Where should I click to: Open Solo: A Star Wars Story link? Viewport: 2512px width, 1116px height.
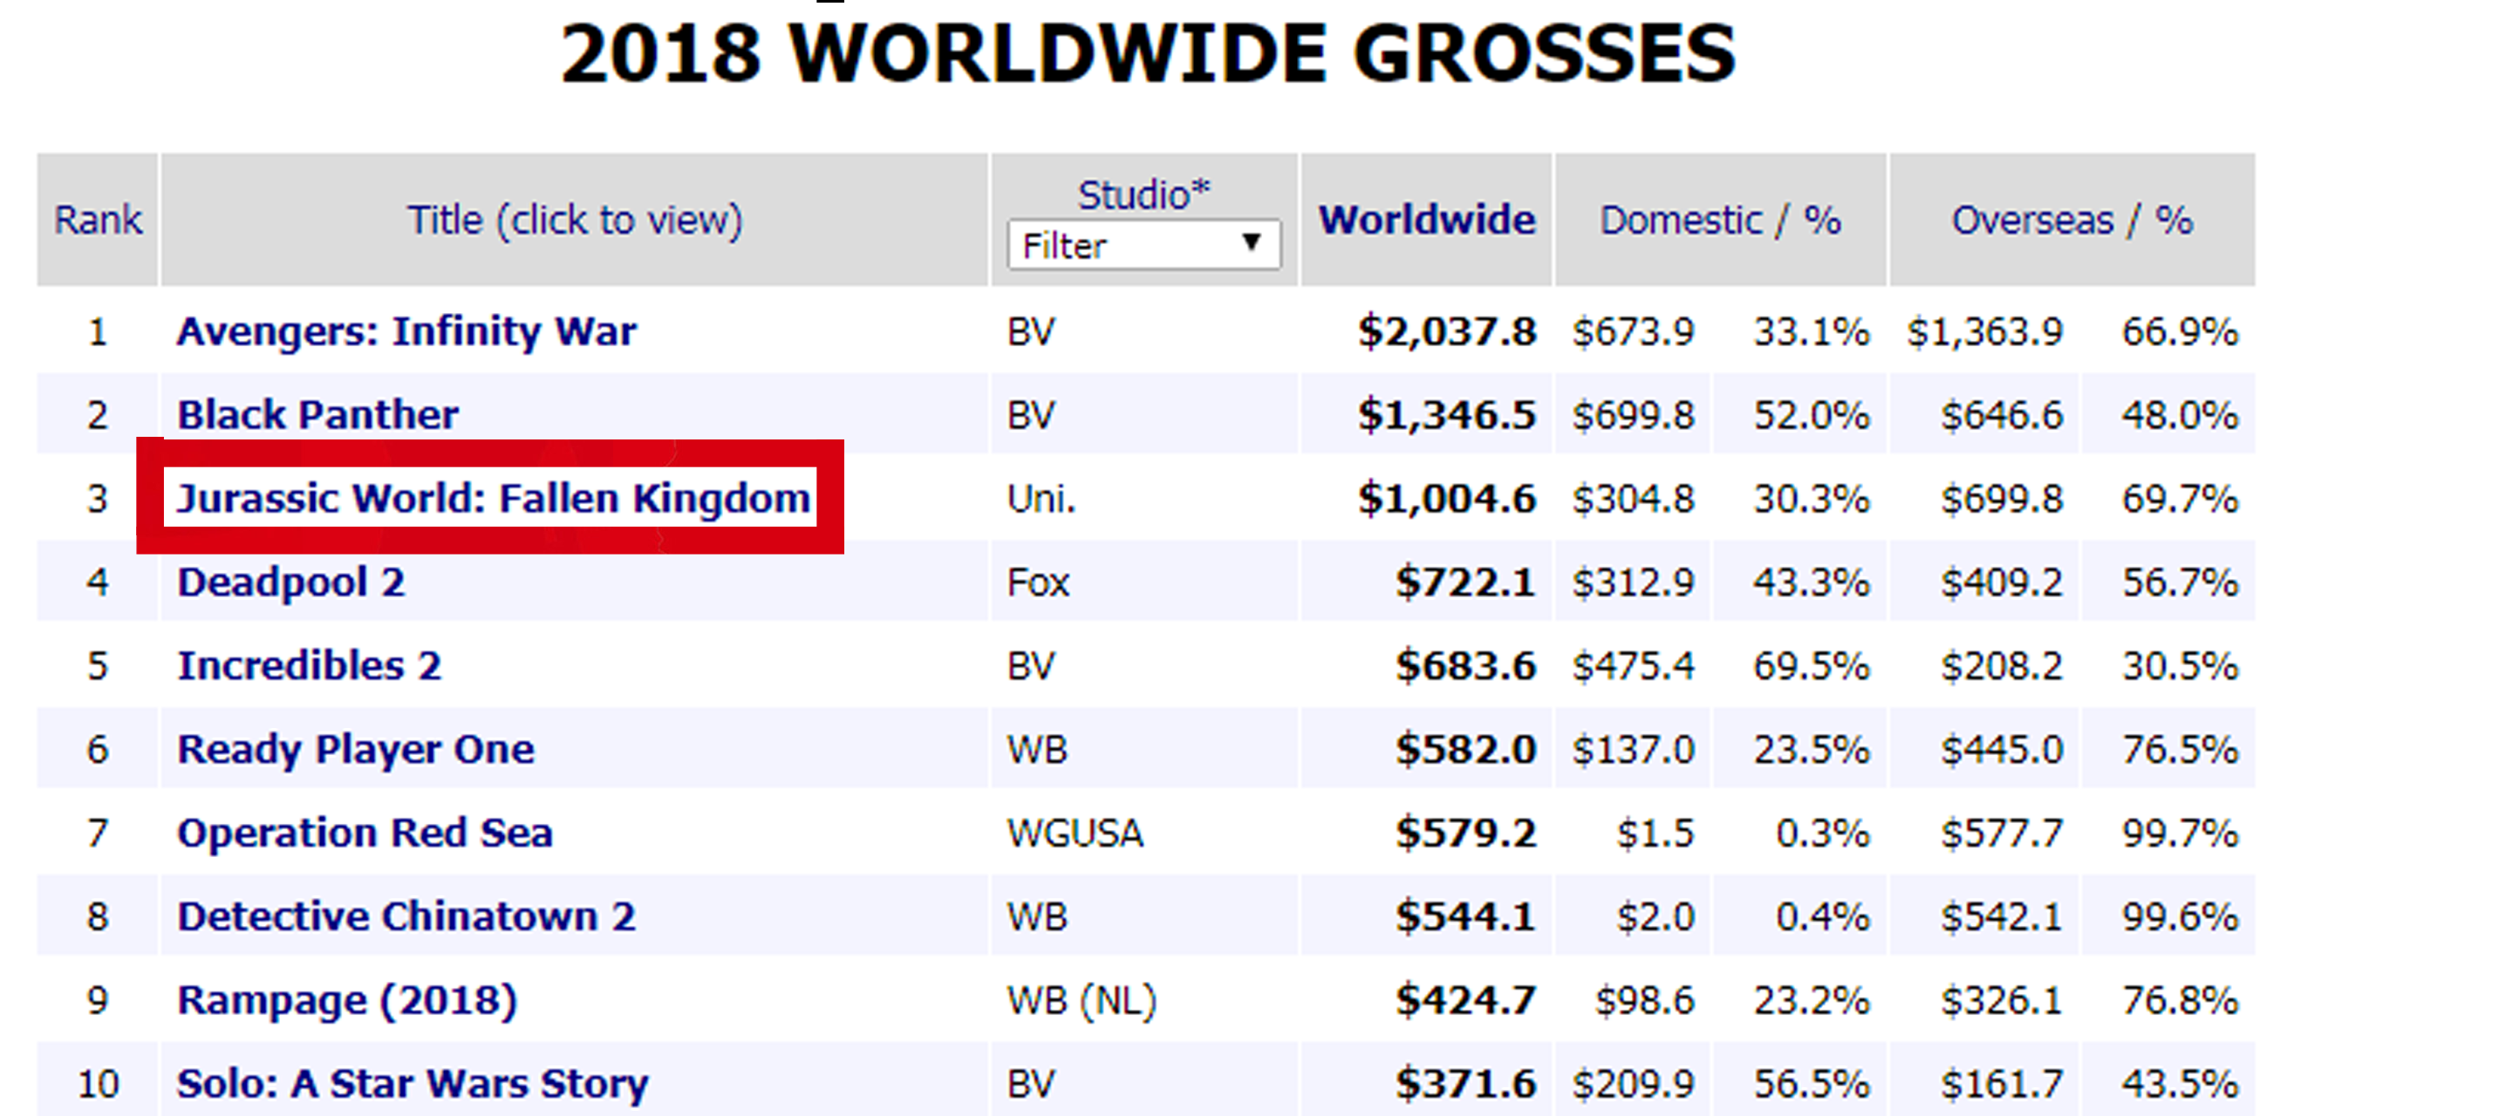coord(413,1084)
